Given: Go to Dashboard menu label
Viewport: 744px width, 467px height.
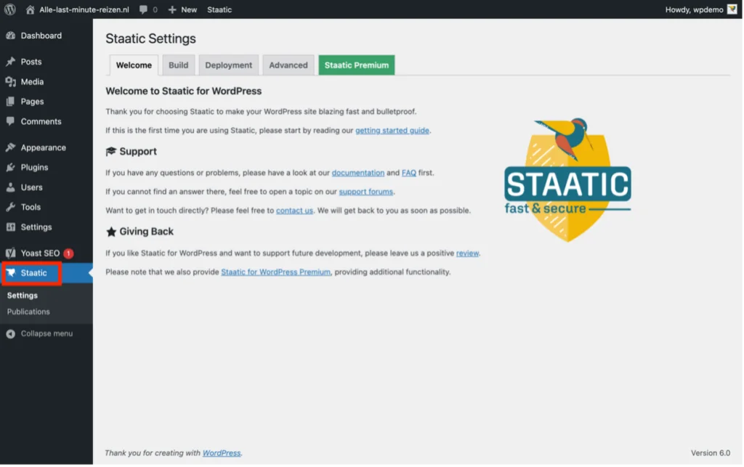Looking at the screenshot, I should [41, 36].
